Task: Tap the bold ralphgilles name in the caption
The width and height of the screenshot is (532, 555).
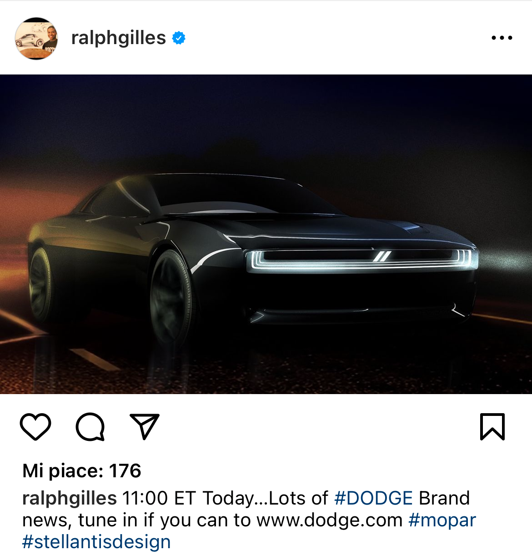Action: point(70,498)
